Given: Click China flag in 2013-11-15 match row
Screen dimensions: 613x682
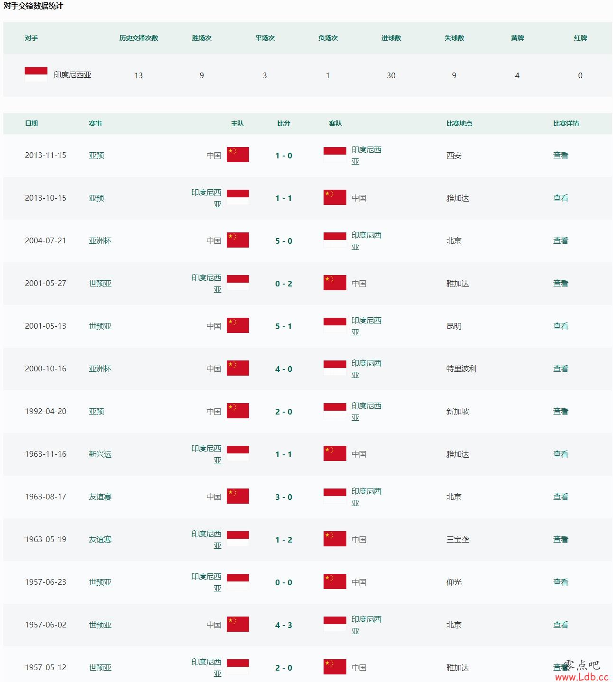Looking at the screenshot, I should pyautogui.click(x=238, y=155).
